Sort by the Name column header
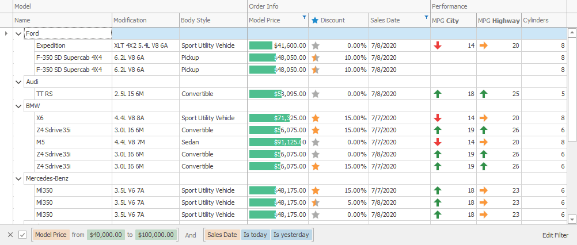The height and width of the screenshot is (245, 577). [63, 20]
